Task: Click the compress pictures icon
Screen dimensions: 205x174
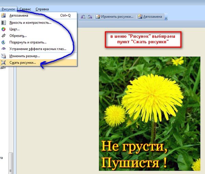Action: pos(3,63)
